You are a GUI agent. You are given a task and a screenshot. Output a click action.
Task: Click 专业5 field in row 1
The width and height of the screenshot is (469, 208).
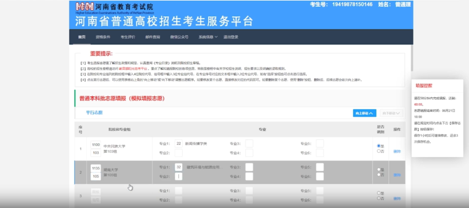pyautogui.click(x=320, y=144)
